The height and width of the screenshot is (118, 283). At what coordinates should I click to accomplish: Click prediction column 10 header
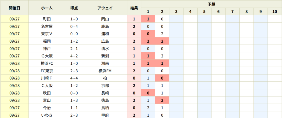click(x=275, y=12)
